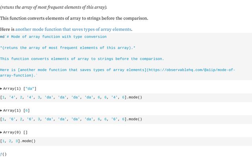252x157 pixels.
Task: Click the rendered "Here is" text before the link
Action: (7, 29)
